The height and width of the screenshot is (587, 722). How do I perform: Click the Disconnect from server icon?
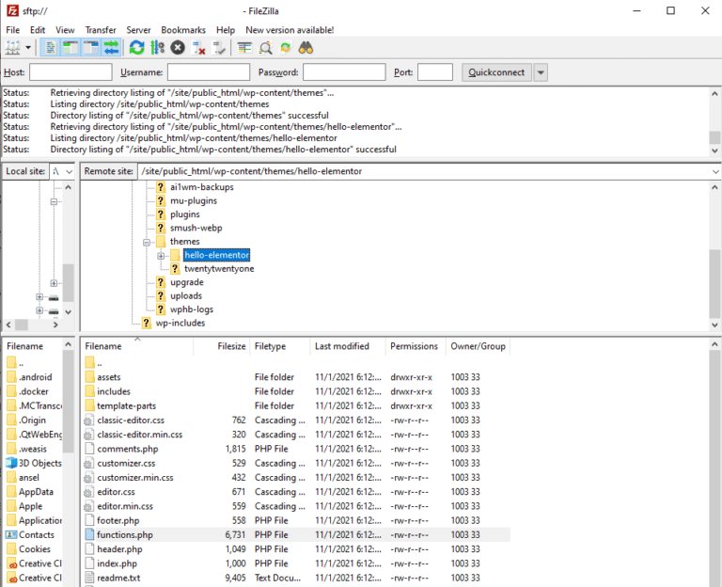[x=198, y=47]
